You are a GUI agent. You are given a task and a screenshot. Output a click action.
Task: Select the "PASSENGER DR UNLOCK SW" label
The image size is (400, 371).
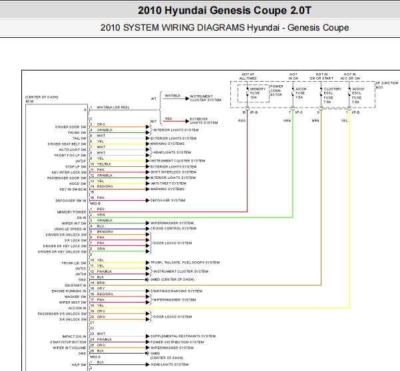pos(62,314)
